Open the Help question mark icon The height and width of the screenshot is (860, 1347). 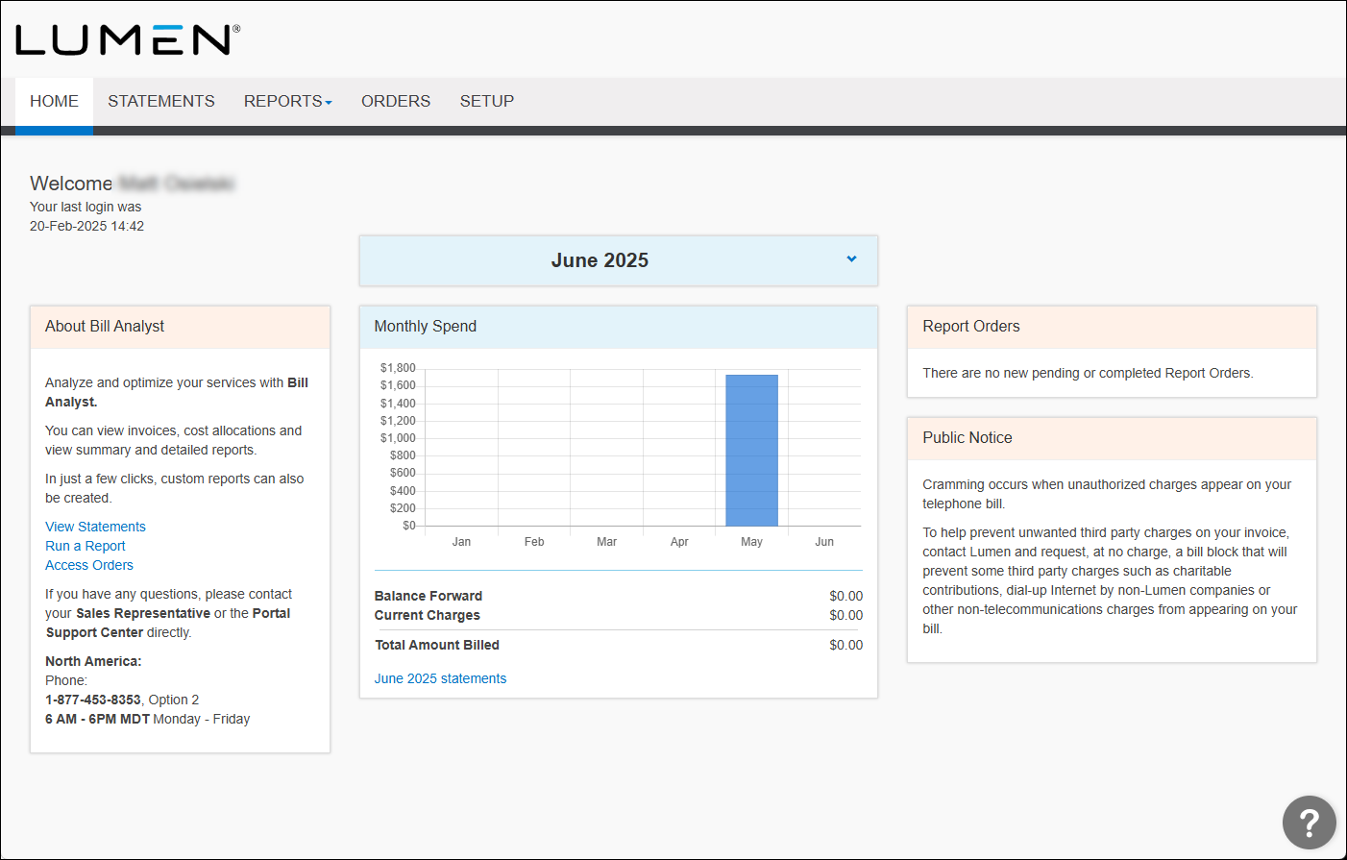(x=1310, y=823)
